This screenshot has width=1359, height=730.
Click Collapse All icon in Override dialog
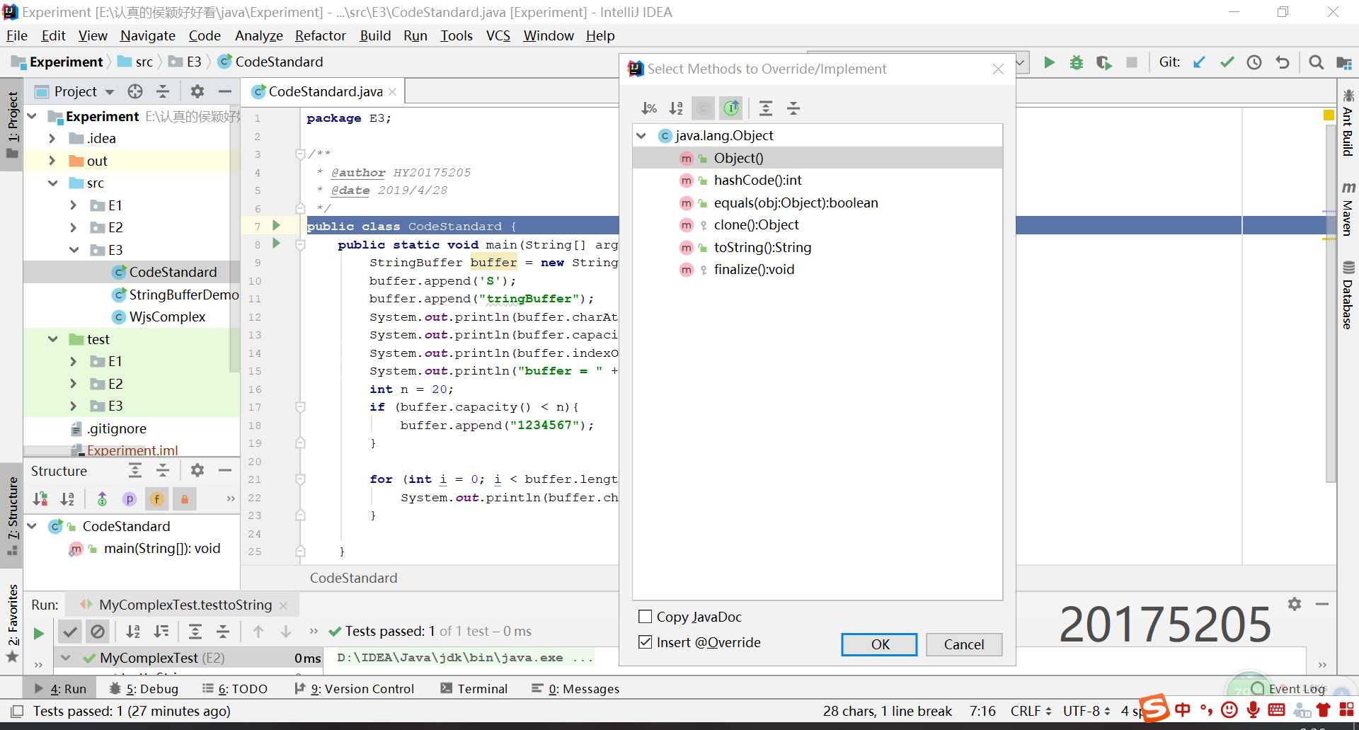pos(793,108)
